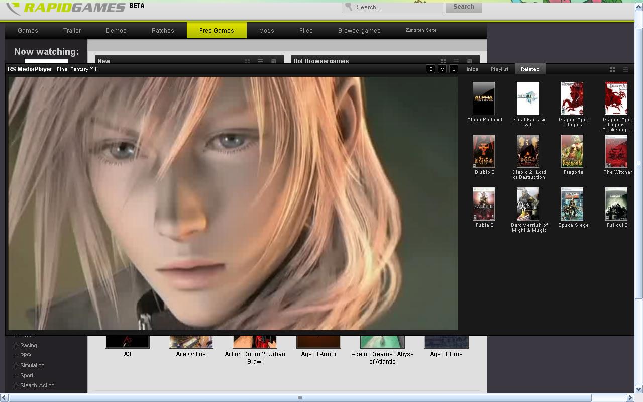Open the Games menu

[28, 30]
